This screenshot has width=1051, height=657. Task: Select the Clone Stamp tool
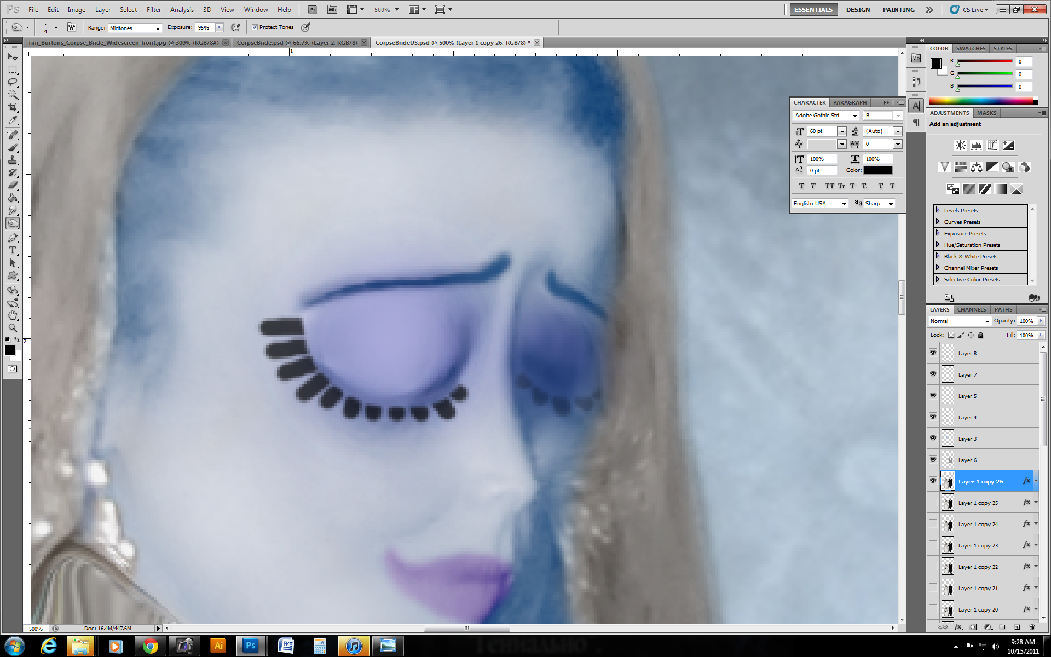point(13,160)
